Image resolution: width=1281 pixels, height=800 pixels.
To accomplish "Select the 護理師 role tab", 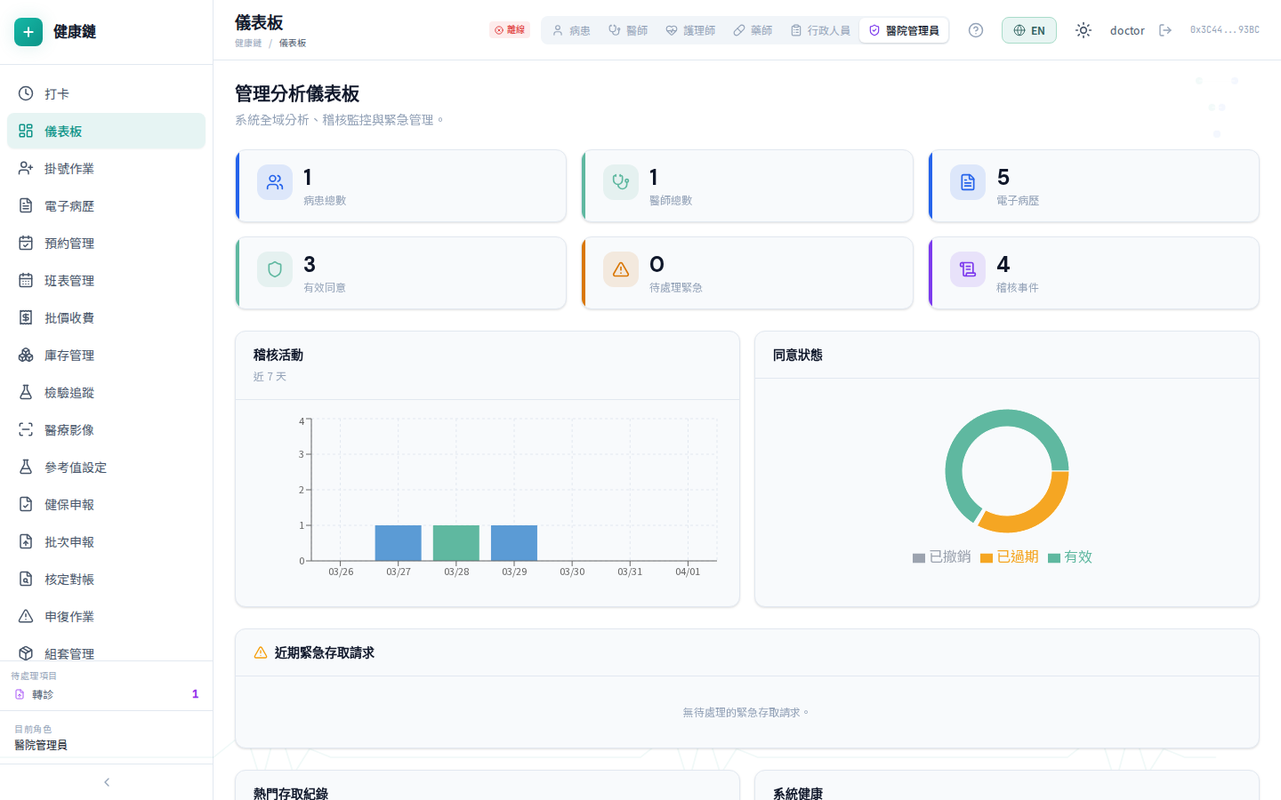I will (690, 30).
